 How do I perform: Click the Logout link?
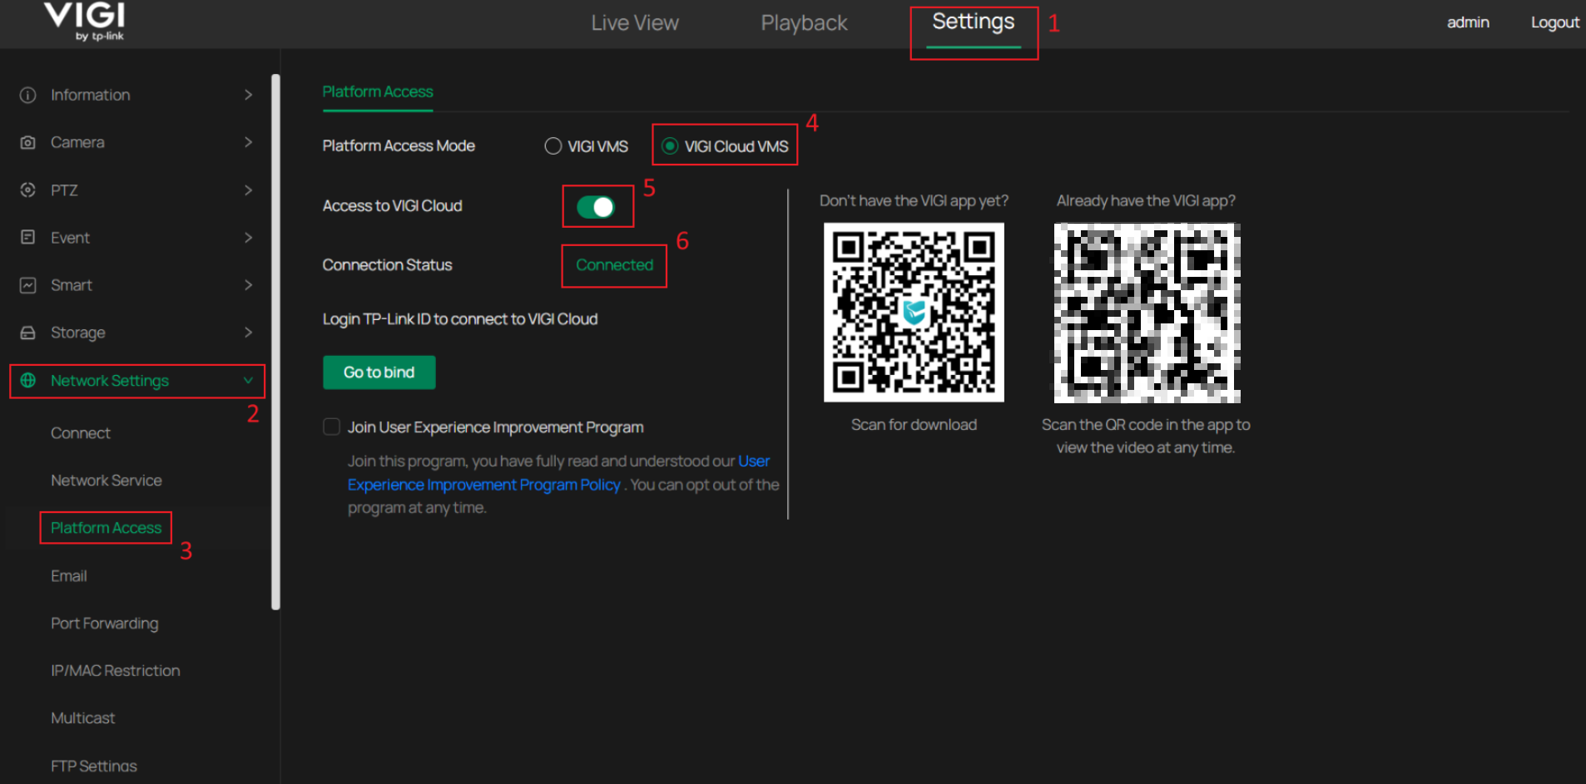tap(1555, 22)
